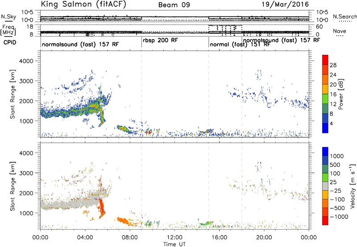
Task: Click the "08:00" time tick label
Action: (x=130, y=238)
